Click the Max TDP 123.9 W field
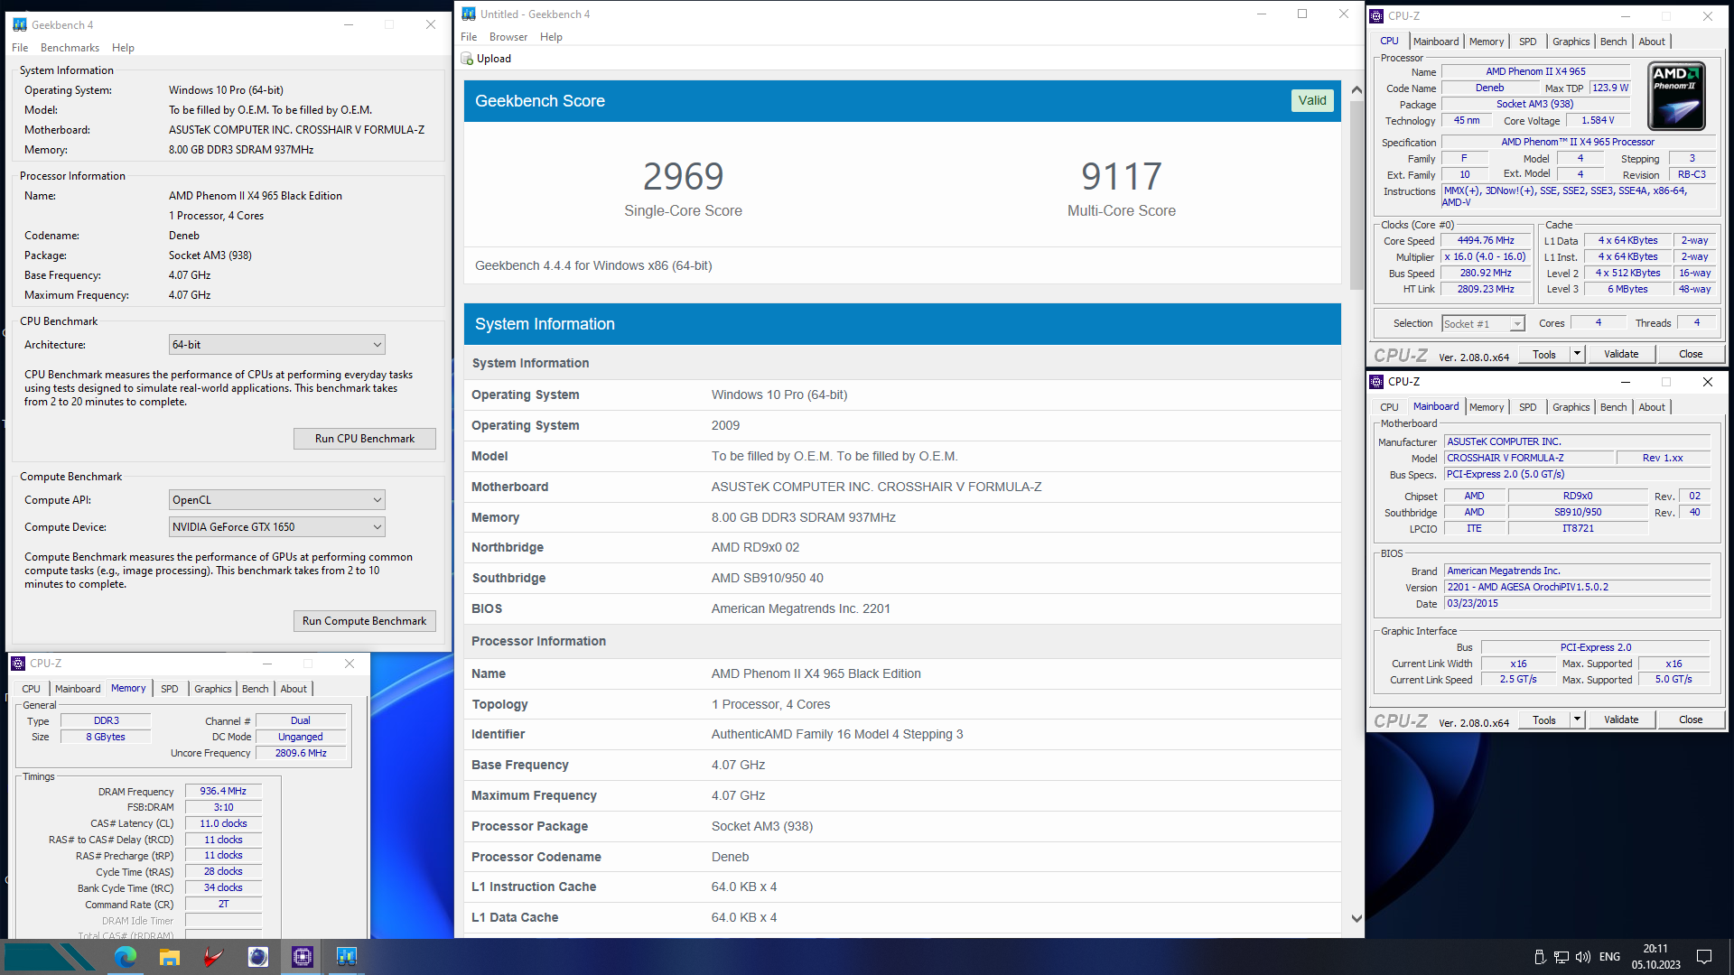 click(1609, 88)
